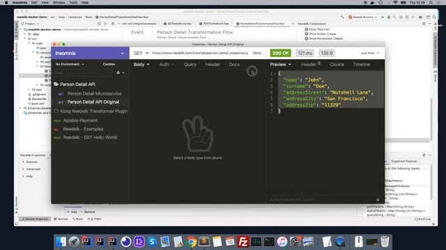Click Add button in IDE bottom panel
Screen dimensions: 446x250
(x=72, y=212)
